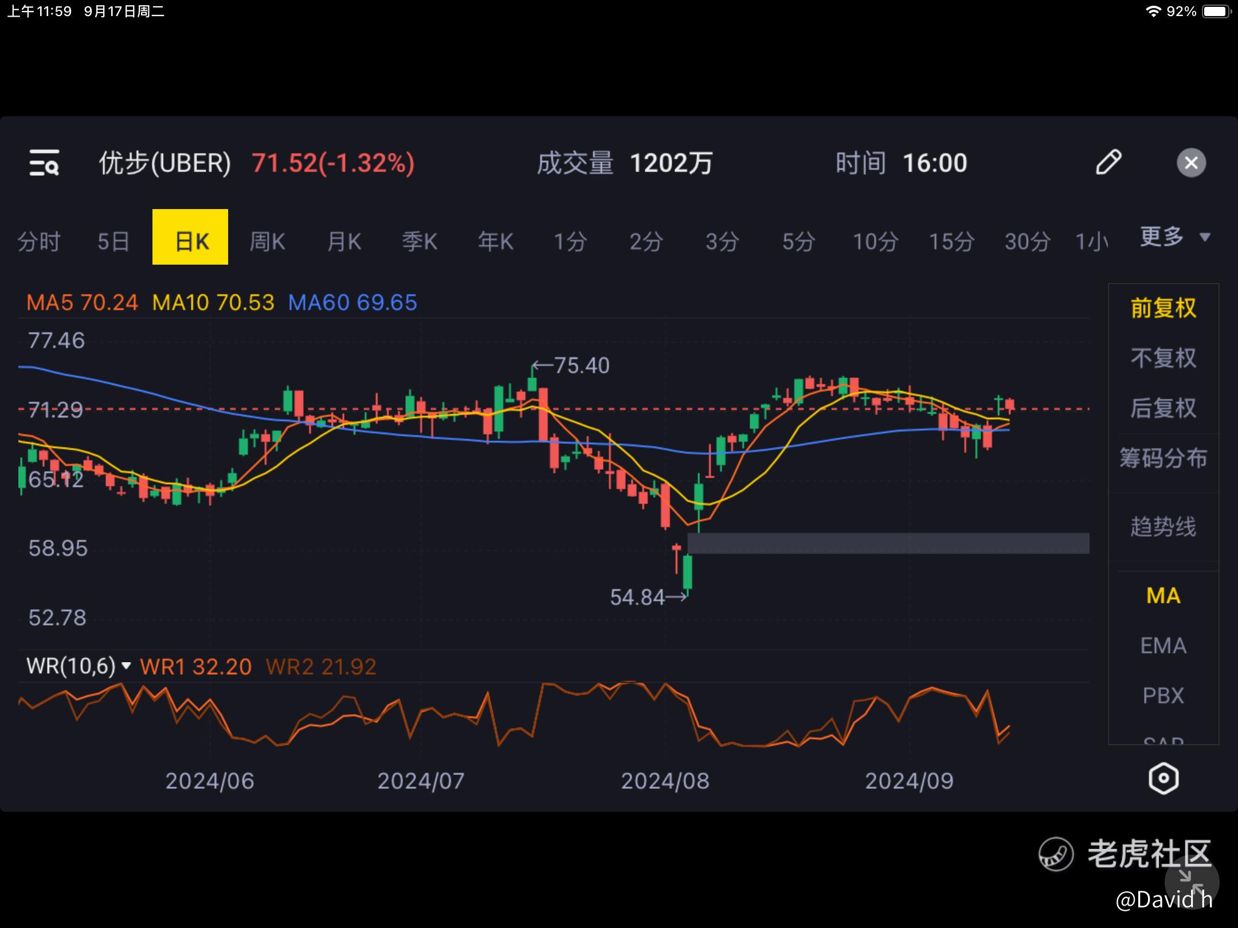Tap the MA10 70.53 legend
1238x928 pixels.
213,302
